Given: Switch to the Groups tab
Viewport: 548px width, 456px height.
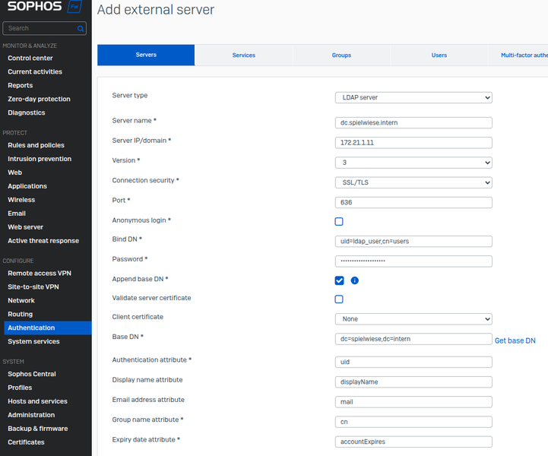Looking at the screenshot, I should pyautogui.click(x=341, y=55).
